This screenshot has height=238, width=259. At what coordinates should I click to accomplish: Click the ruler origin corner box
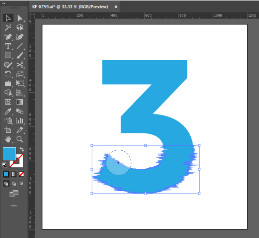pyautogui.click(x=32, y=16)
